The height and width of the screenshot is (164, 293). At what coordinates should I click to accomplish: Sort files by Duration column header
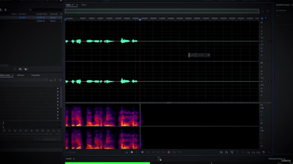22,14
